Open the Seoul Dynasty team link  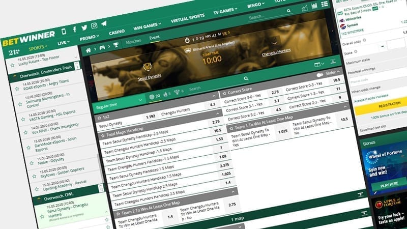150,77
